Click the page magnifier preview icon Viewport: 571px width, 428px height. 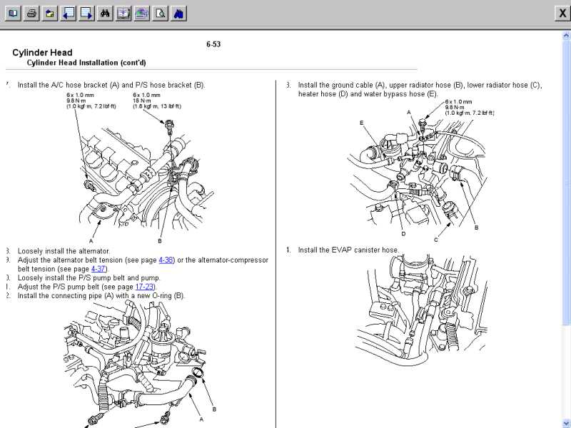(x=160, y=14)
